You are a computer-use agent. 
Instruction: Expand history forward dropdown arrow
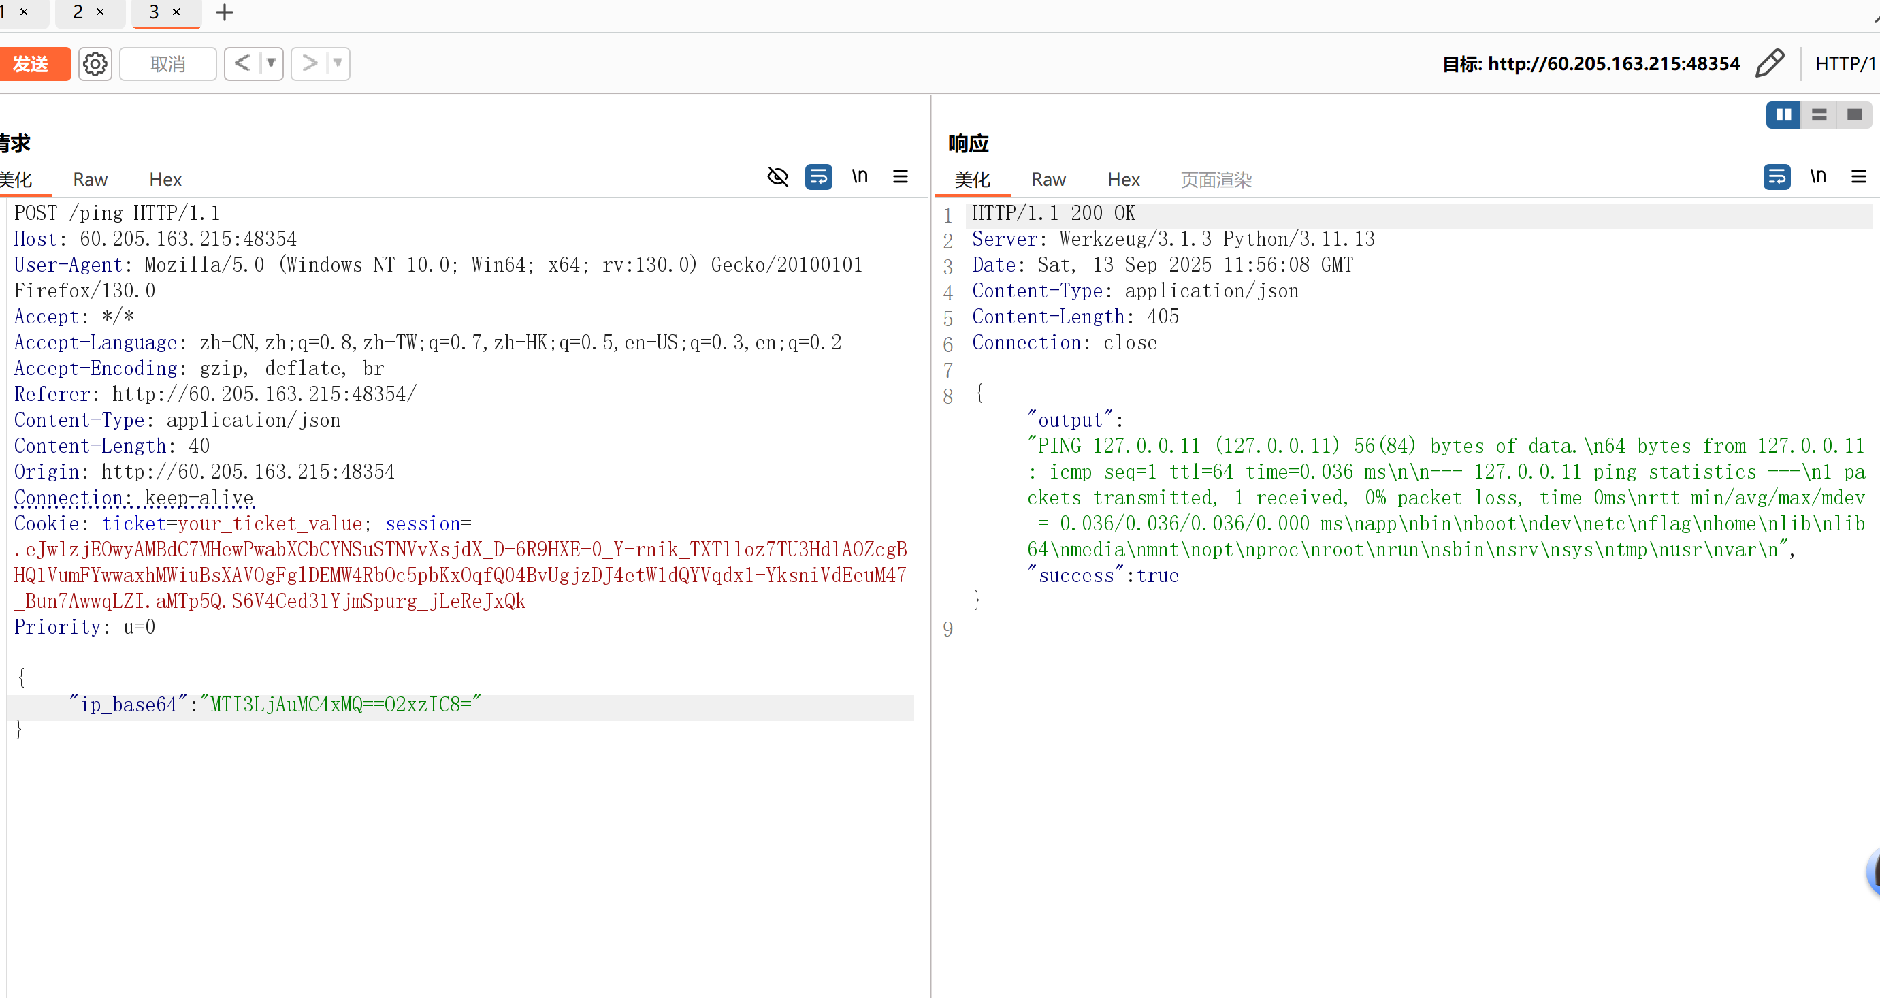coord(338,63)
